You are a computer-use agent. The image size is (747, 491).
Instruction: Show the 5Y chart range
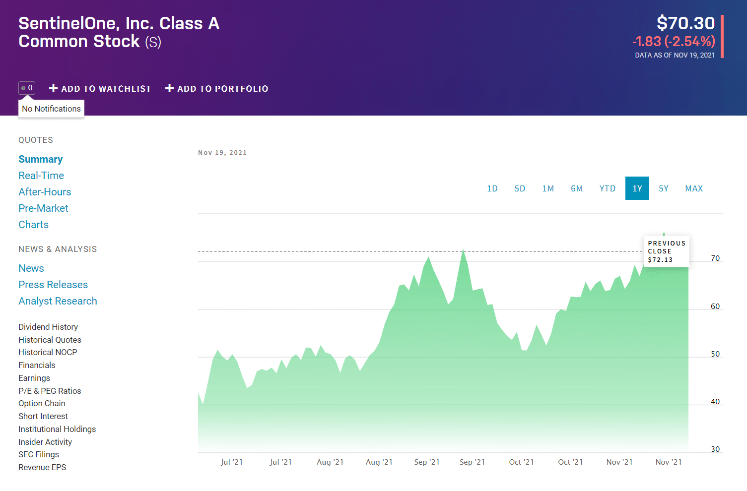664,188
